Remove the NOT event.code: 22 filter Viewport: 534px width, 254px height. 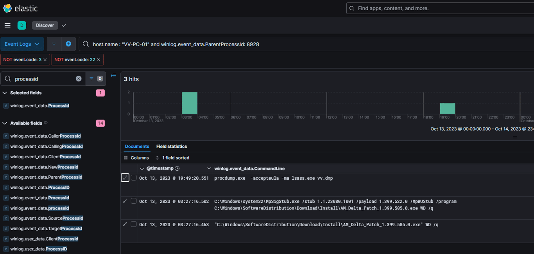pyautogui.click(x=99, y=60)
